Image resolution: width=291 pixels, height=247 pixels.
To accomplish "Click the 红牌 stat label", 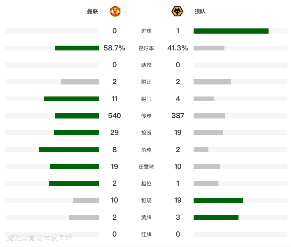I will click(146, 234).
